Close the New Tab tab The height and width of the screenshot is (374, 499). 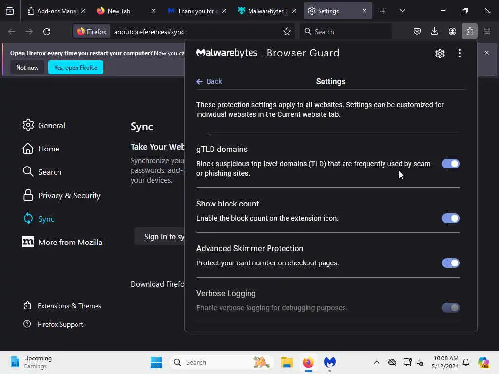click(154, 11)
